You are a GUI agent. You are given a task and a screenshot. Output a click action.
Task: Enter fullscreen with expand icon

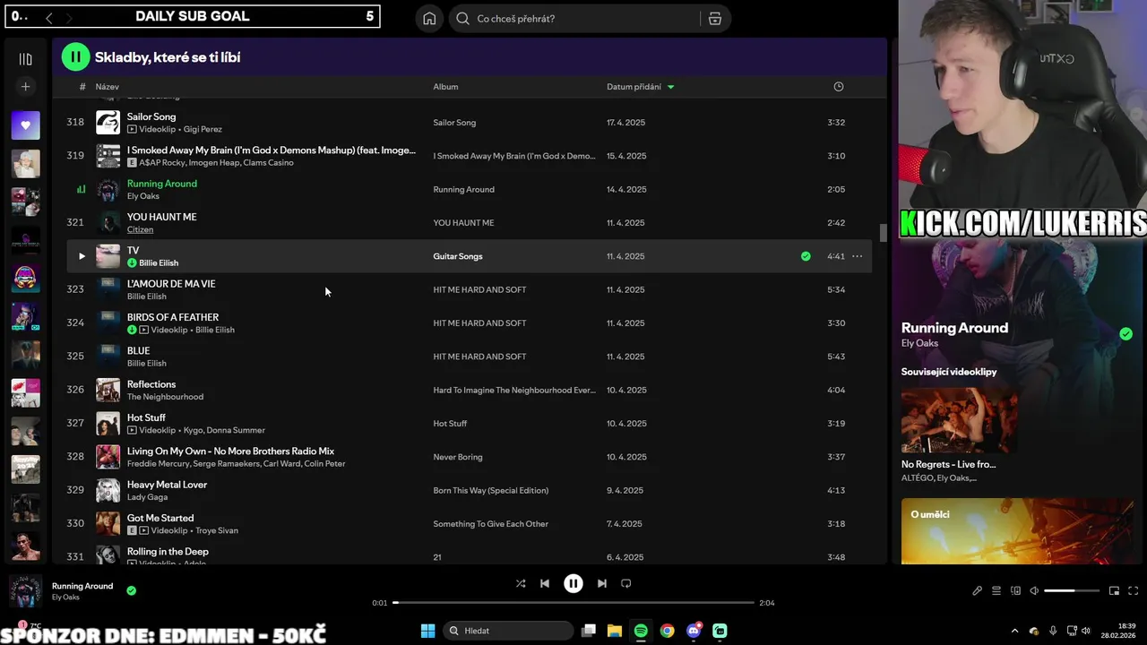(x=1133, y=591)
